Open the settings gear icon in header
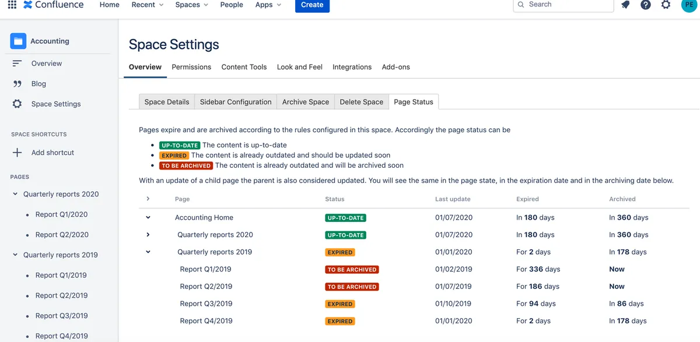The width and height of the screenshot is (700, 342). coord(666,5)
